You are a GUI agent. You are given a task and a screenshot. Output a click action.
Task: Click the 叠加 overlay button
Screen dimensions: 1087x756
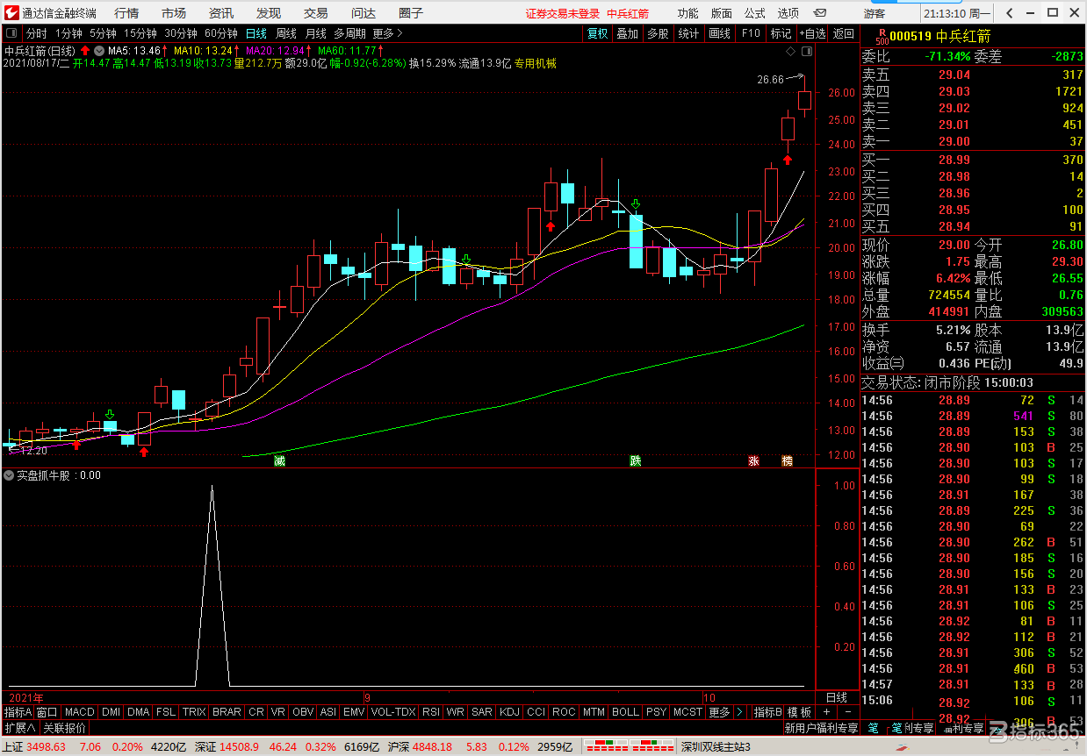click(628, 33)
